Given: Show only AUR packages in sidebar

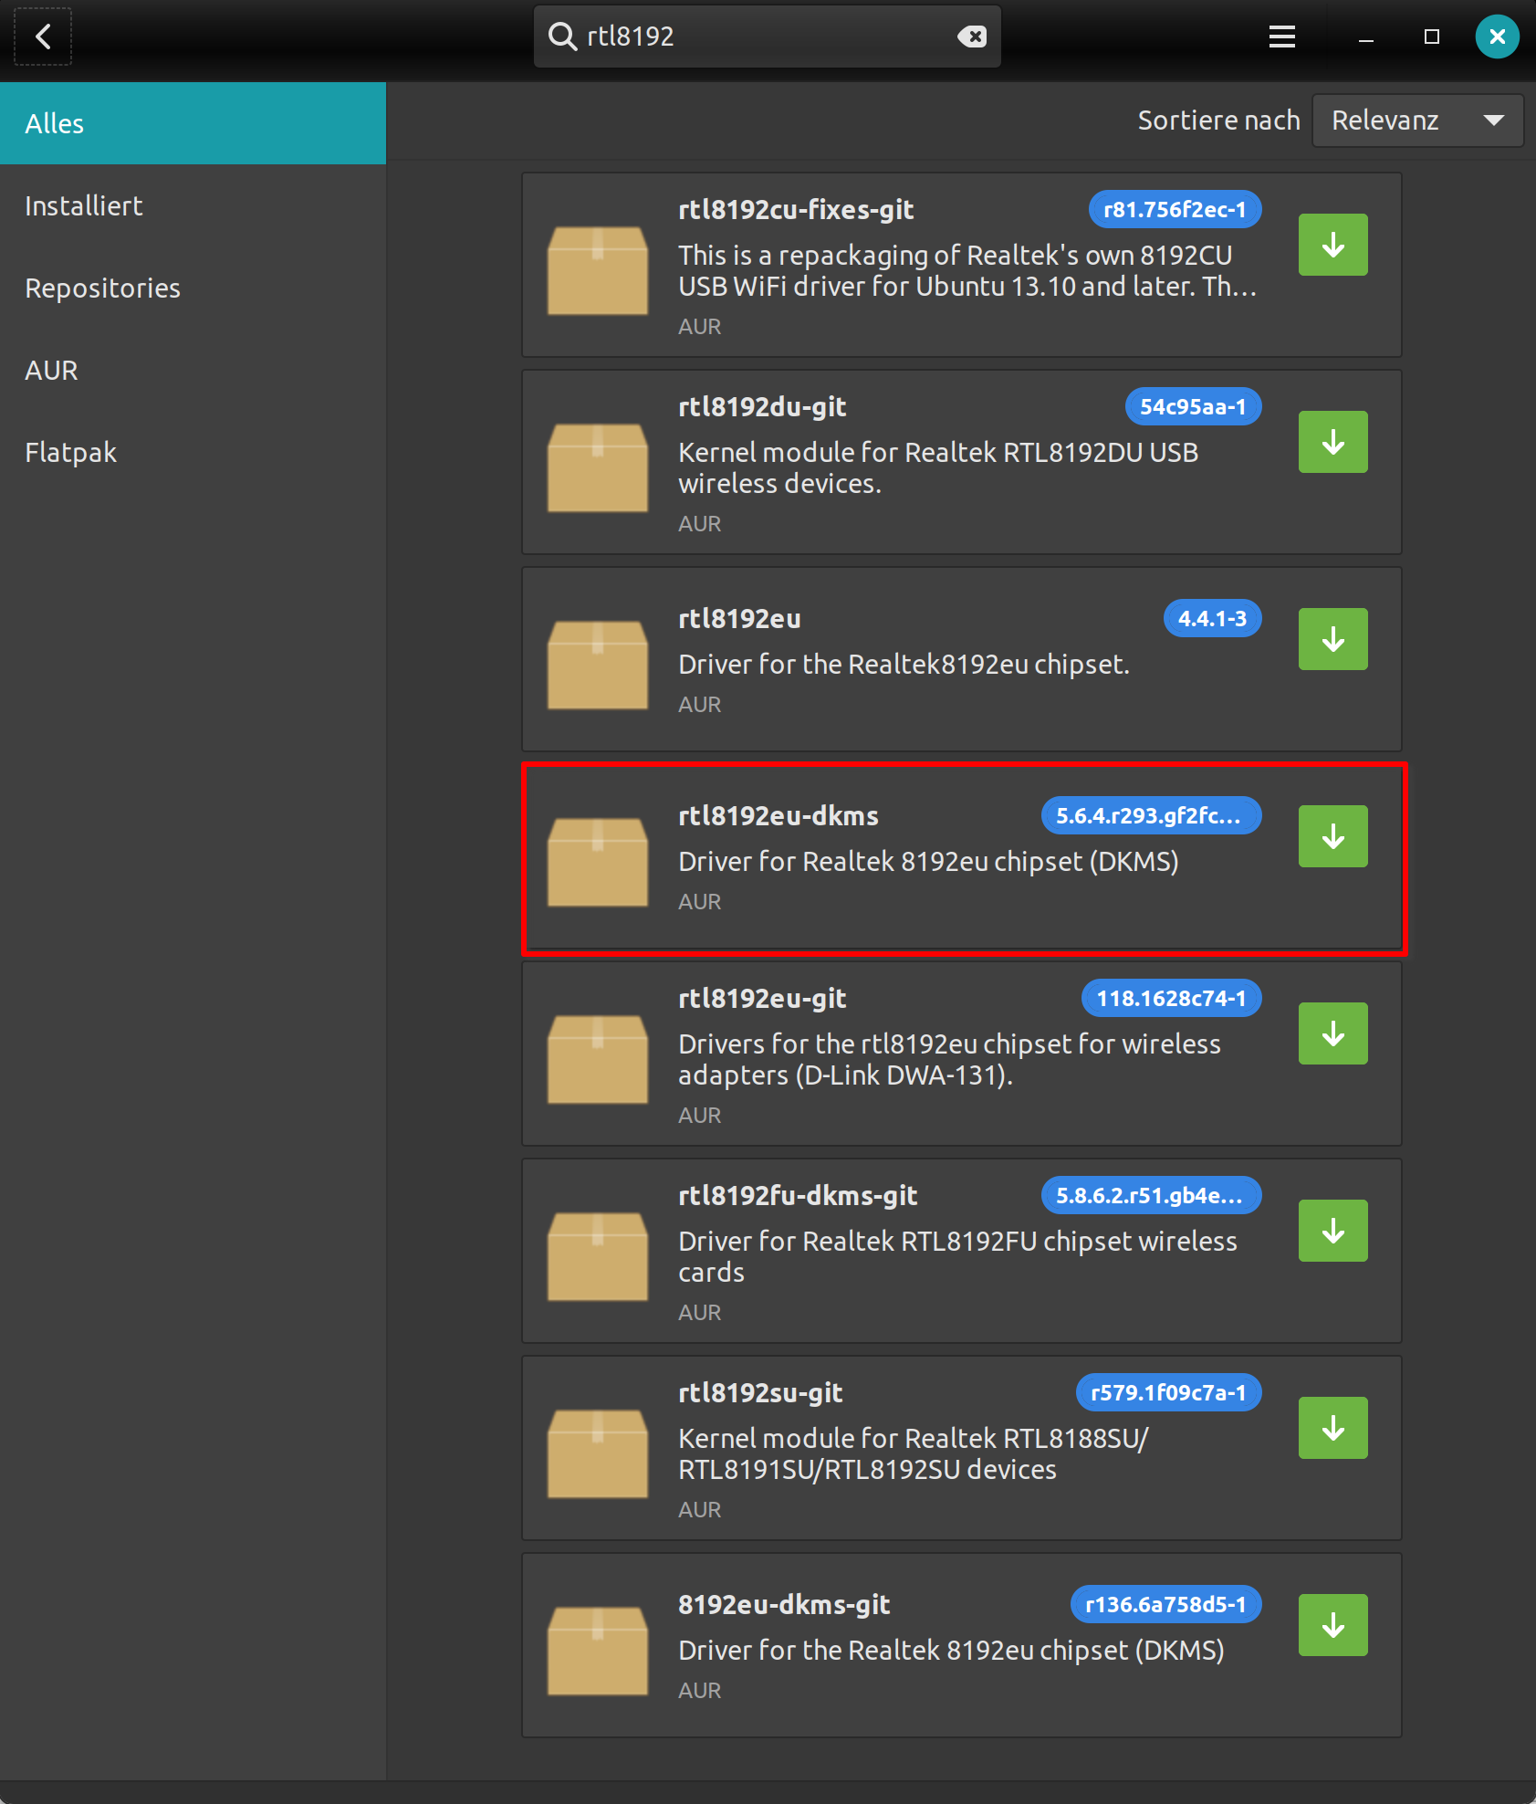Looking at the screenshot, I should click(51, 371).
